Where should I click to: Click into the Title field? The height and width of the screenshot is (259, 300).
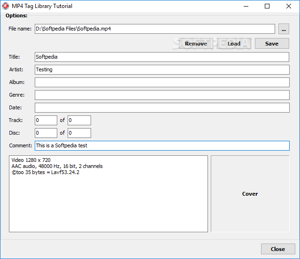[162, 57]
